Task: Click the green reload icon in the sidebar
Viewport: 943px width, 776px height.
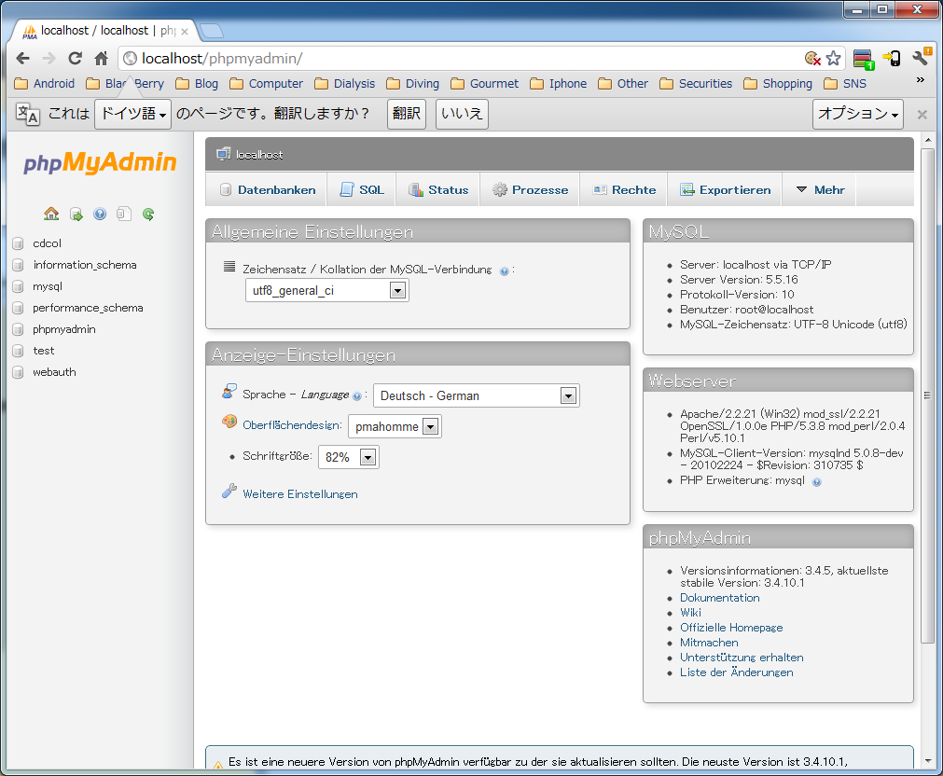Action: coord(148,214)
